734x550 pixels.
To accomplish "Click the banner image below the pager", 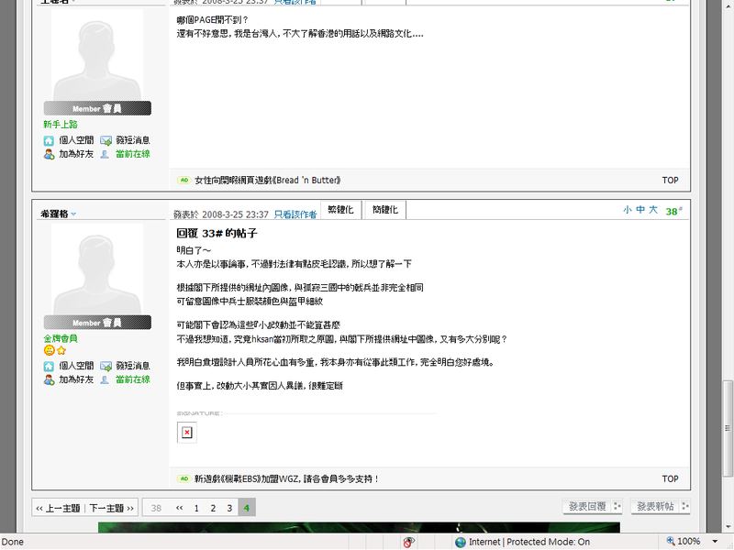I will tap(359, 528).
